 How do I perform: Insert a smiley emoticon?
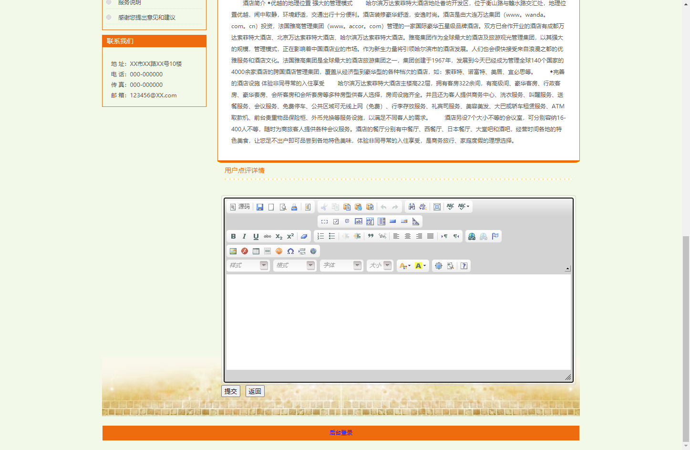(x=279, y=251)
